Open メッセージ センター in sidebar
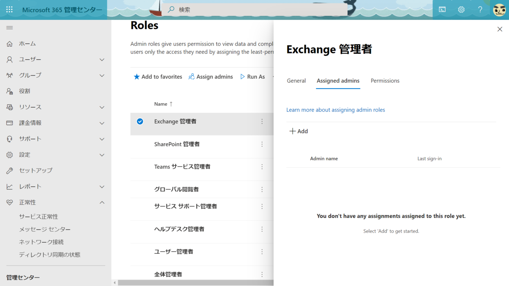This screenshot has width=509, height=286. (45, 229)
